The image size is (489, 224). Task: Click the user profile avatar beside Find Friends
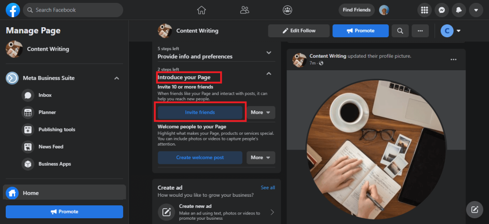click(384, 10)
